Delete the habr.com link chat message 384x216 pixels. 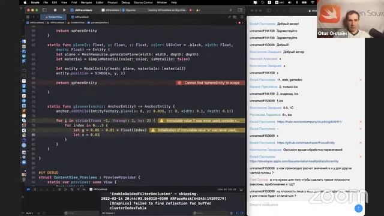pos(360,122)
